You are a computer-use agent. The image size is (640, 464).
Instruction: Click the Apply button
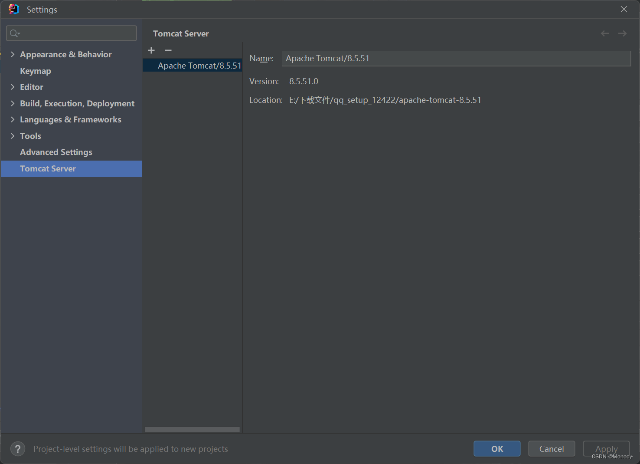[x=606, y=449]
